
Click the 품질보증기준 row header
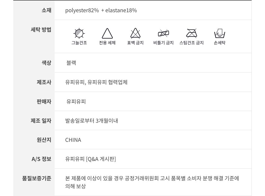pos(37,178)
